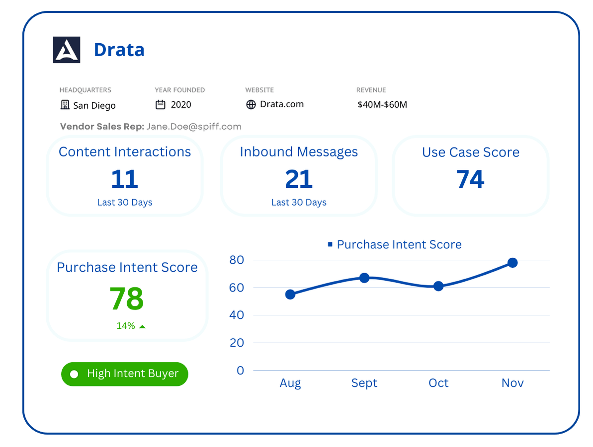Open the Use Case Score card

470,176
